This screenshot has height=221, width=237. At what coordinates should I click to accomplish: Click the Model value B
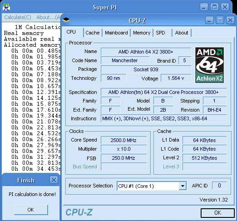[x=163, y=101]
